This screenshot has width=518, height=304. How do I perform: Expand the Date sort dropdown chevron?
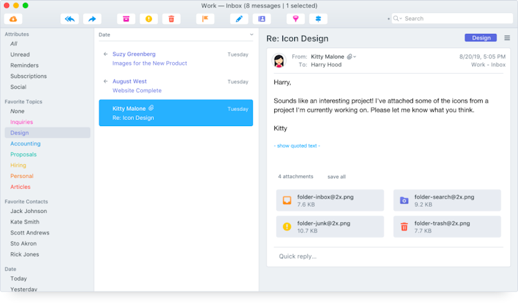coord(251,34)
